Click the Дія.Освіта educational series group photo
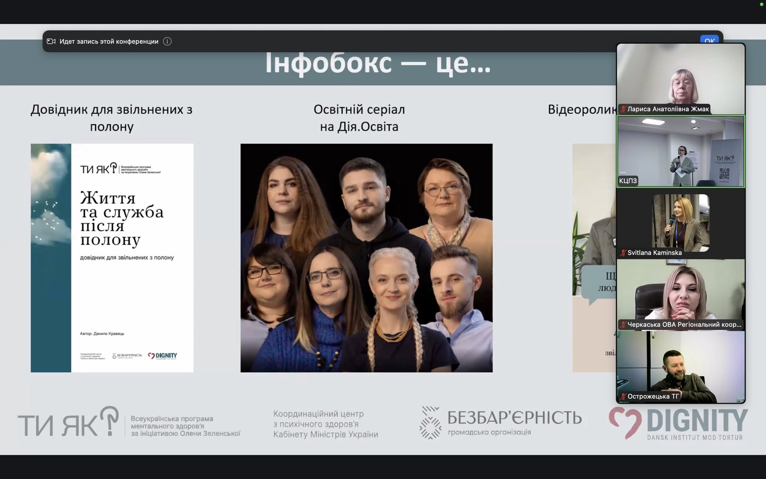 366,258
